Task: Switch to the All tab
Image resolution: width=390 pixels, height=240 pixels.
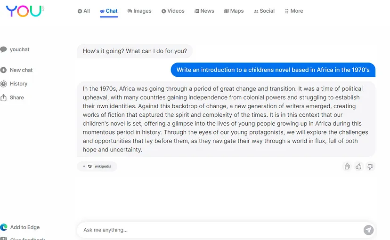Action: [x=83, y=11]
